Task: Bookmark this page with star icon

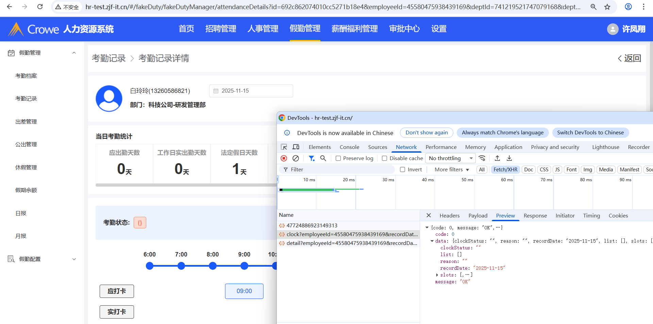Action: [x=607, y=7]
